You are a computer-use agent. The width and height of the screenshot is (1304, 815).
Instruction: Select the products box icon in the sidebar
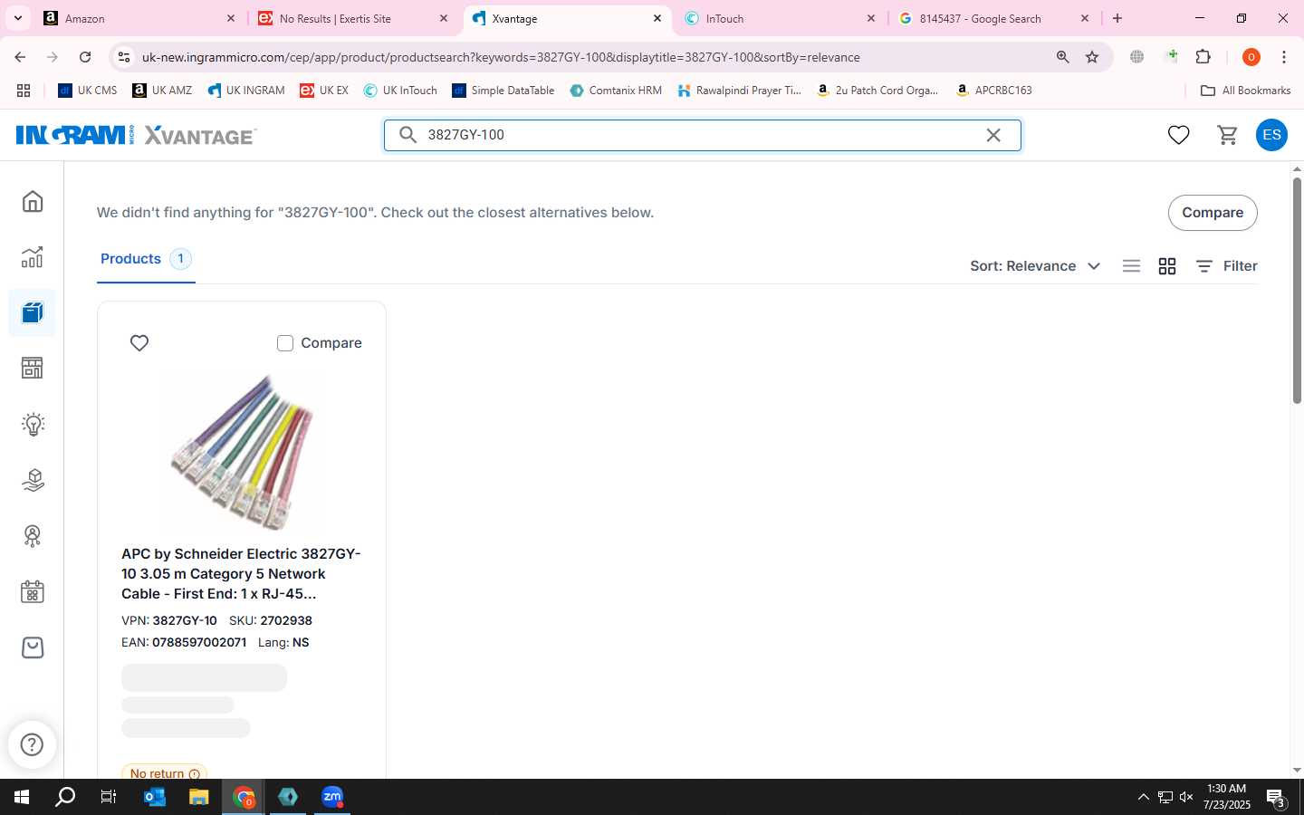[33, 312]
